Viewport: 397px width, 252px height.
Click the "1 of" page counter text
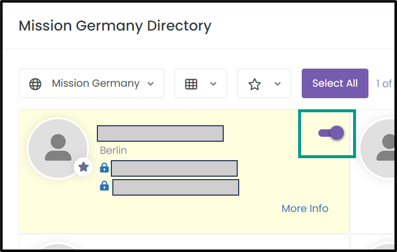click(384, 83)
